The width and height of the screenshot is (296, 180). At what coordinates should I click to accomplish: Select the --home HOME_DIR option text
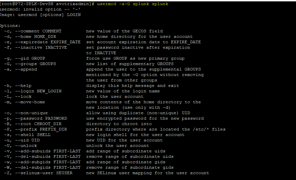pos(36,37)
